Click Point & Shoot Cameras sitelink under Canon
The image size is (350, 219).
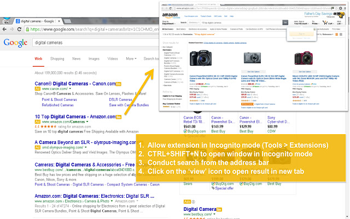click(x=60, y=100)
